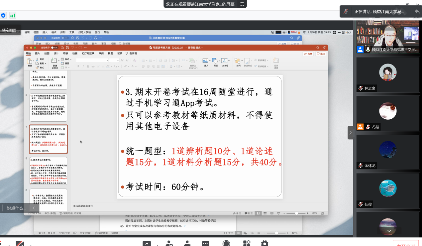422x246 pixels.
Task: Open the font name dropdown
Action: [x=107, y=61]
